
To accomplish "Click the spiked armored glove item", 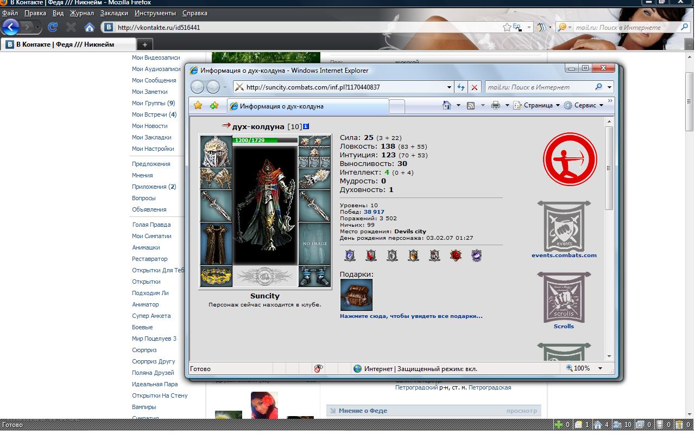I will 314,178.
